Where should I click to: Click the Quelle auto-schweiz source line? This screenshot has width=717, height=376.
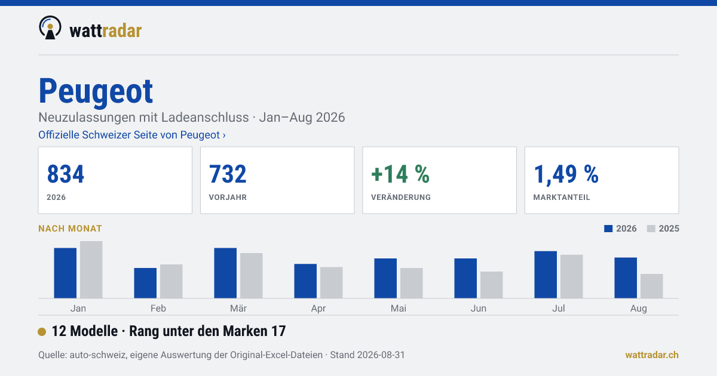(222, 355)
